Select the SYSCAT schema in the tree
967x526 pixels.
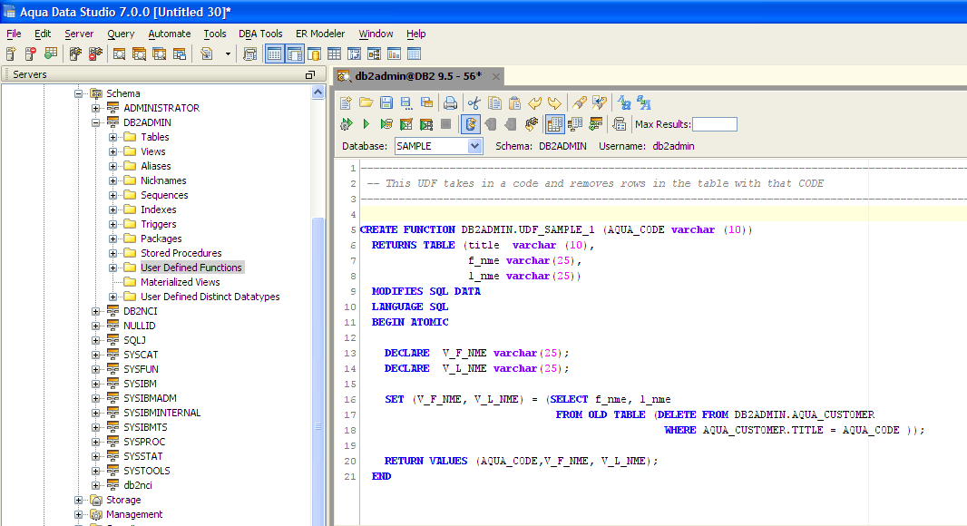(142, 355)
